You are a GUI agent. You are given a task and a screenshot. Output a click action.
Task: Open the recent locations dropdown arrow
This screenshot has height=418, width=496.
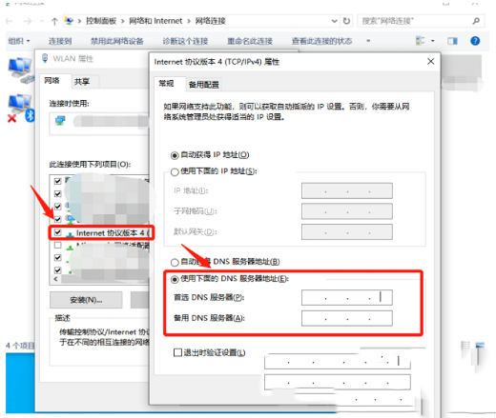pos(42,21)
